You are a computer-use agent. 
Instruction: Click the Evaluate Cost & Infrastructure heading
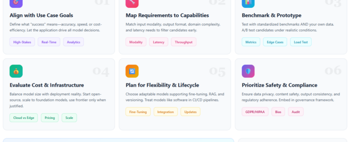[47, 85]
